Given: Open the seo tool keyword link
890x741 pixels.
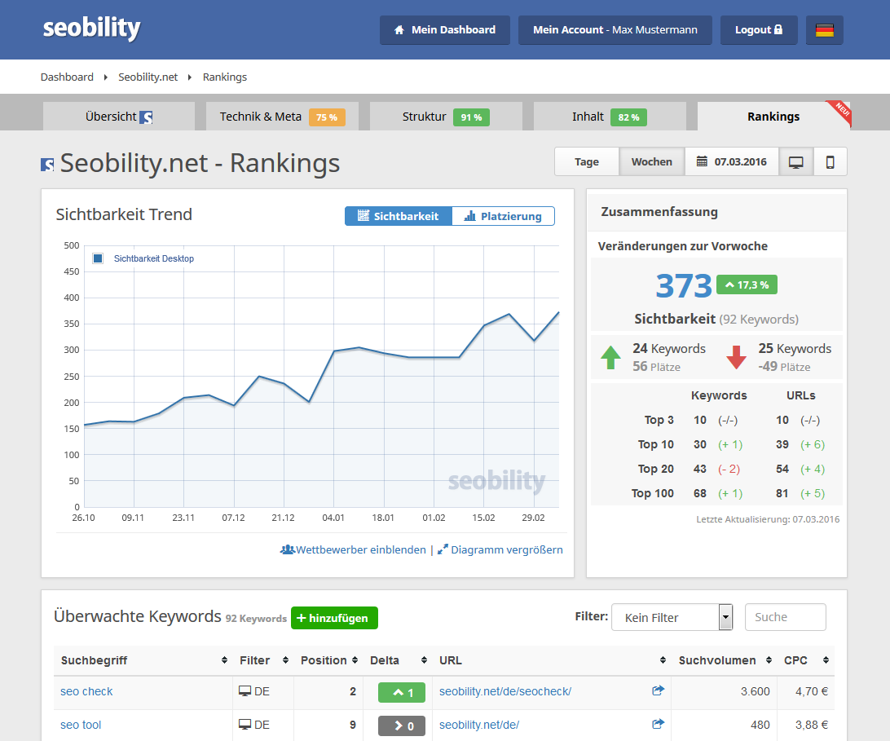Looking at the screenshot, I should tap(81, 724).
